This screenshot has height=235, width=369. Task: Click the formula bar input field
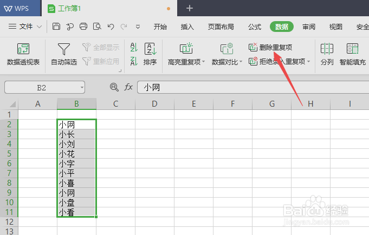click(x=253, y=87)
